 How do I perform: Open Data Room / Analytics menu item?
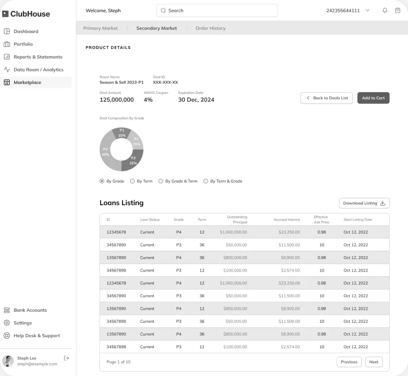pyautogui.click(x=38, y=70)
